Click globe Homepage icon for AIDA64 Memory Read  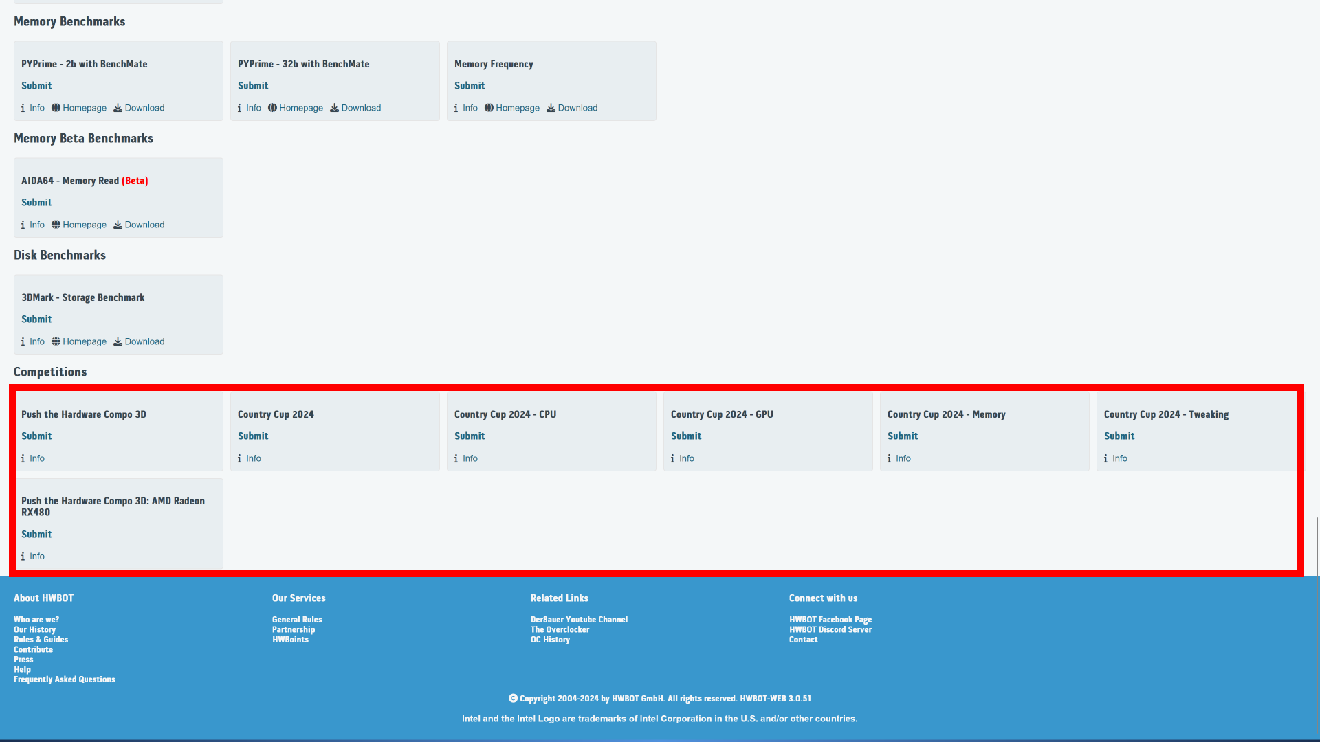click(56, 225)
